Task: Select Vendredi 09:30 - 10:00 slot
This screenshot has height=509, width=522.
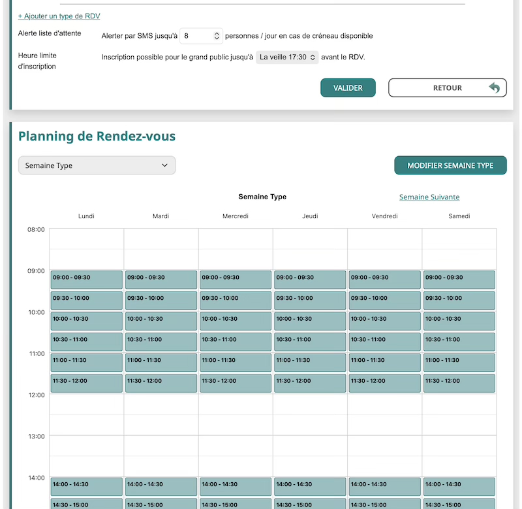Action: click(x=385, y=301)
